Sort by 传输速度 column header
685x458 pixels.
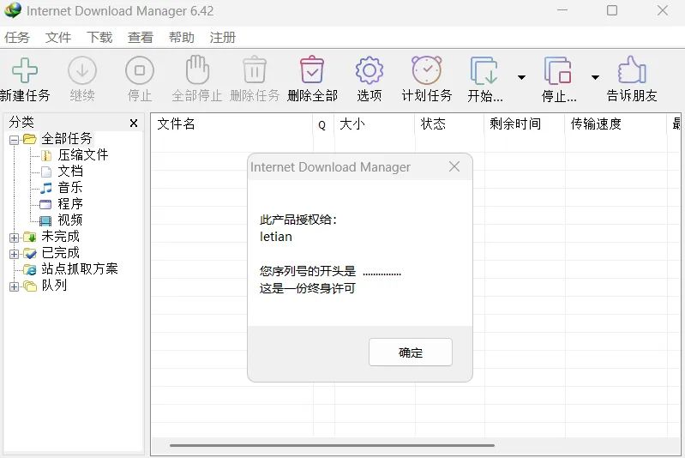[x=616, y=124]
